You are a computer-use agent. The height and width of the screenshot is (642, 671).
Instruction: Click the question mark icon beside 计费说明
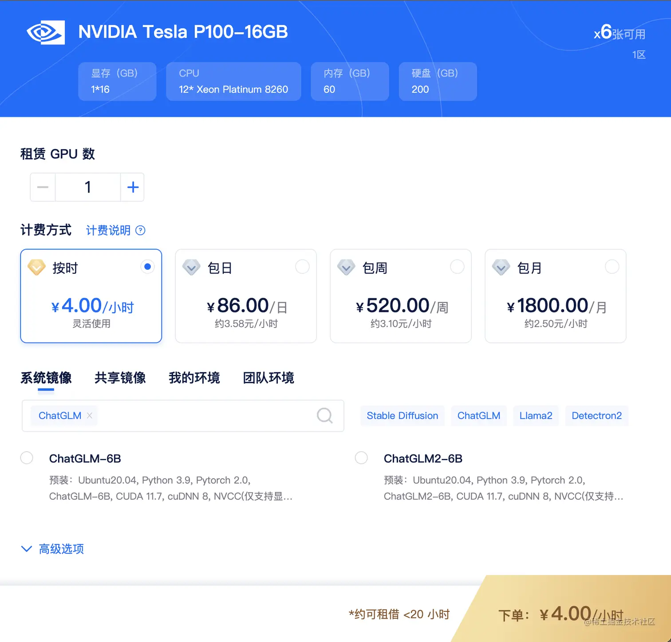[140, 230]
